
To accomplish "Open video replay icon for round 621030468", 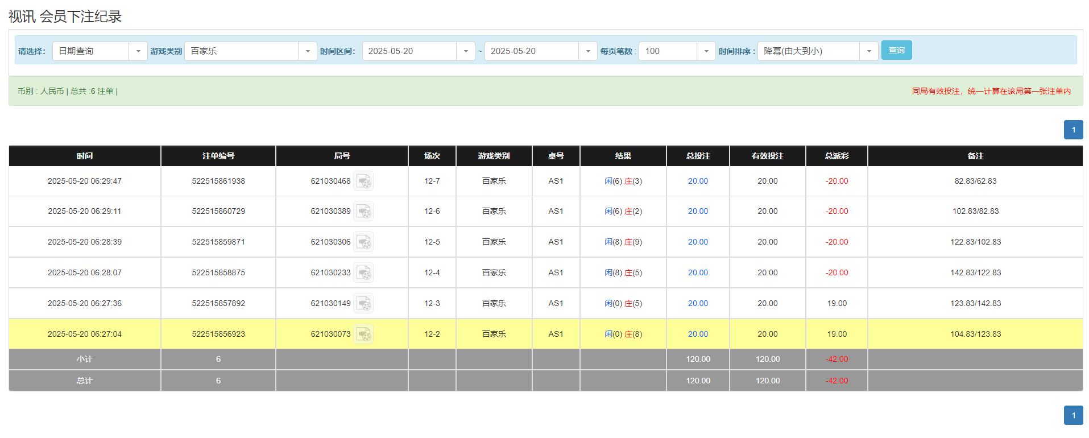I will pyautogui.click(x=363, y=181).
